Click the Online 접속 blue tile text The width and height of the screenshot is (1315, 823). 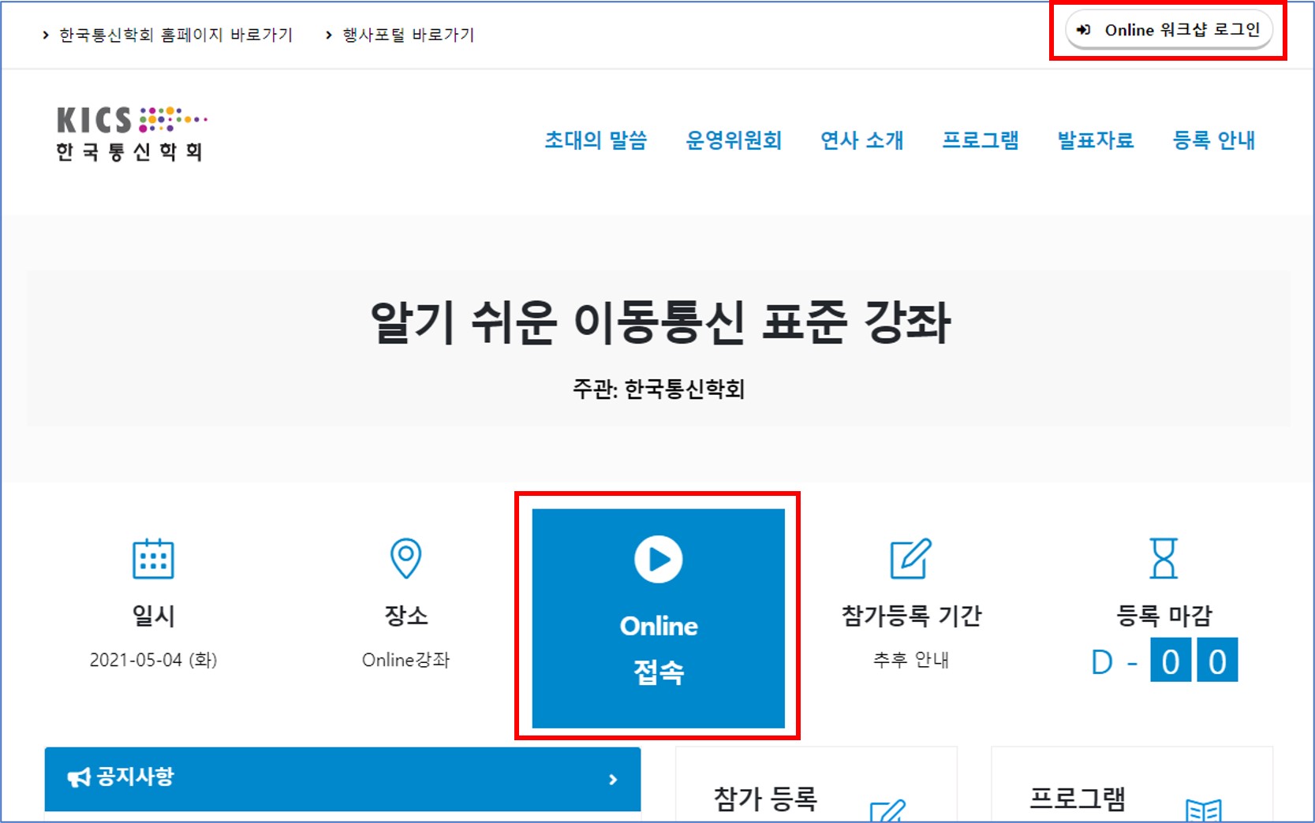[x=659, y=649]
